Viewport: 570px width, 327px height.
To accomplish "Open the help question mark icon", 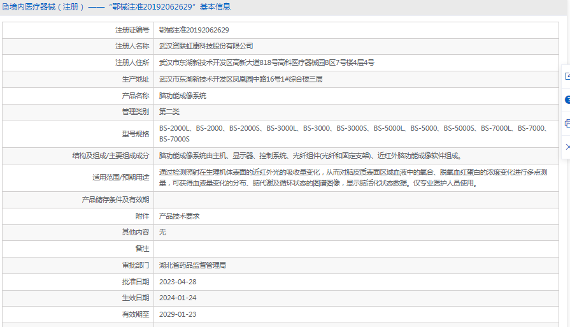I will pyautogui.click(x=567, y=99).
